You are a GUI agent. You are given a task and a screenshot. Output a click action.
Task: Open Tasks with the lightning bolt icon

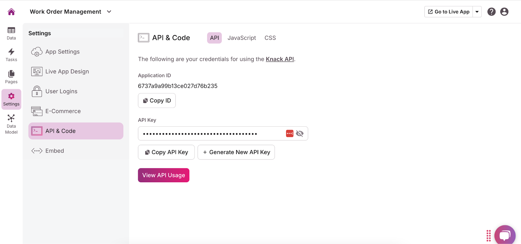pos(11,55)
